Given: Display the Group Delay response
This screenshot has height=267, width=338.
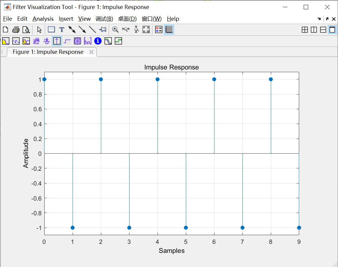Looking at the screenshot, I should [x=36, y=41].
